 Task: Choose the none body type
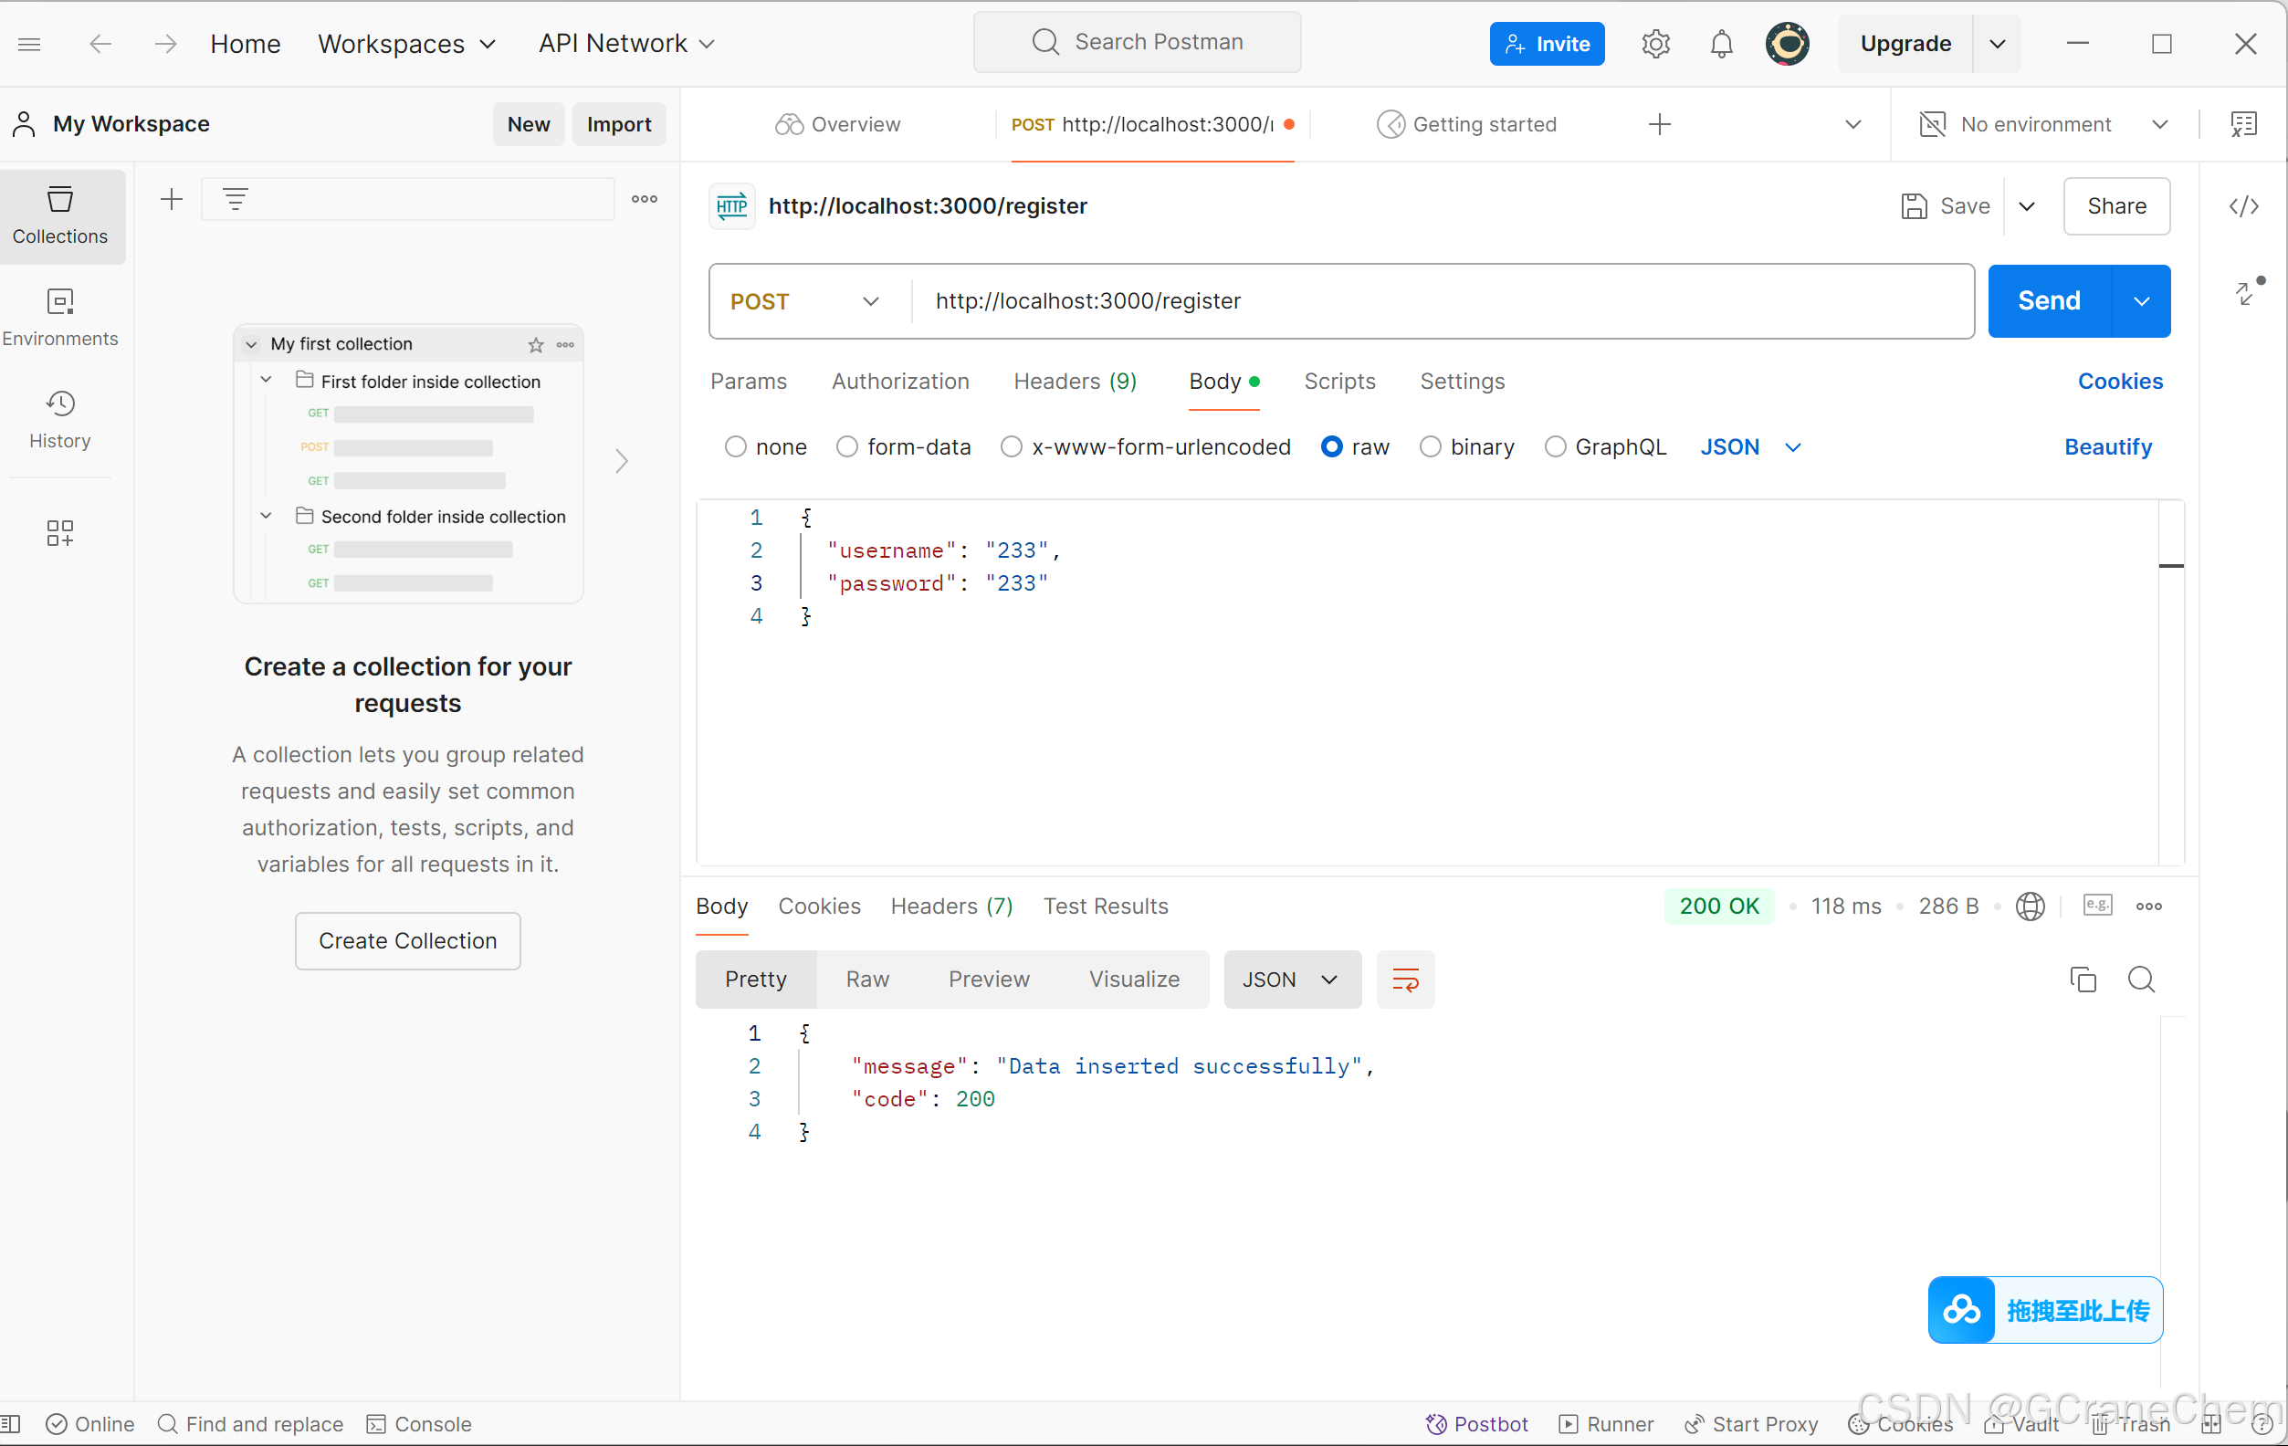click(x=736, y=446)
